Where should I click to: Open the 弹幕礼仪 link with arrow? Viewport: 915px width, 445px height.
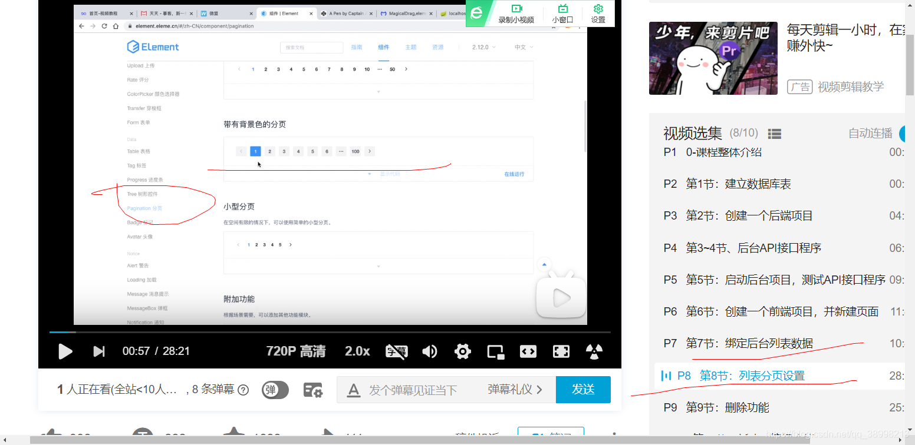pos(515,390)
